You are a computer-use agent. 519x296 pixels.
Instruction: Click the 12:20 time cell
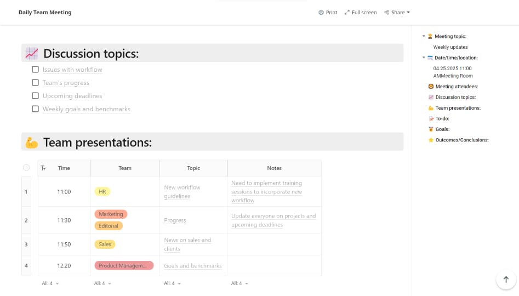click(64, 265)
